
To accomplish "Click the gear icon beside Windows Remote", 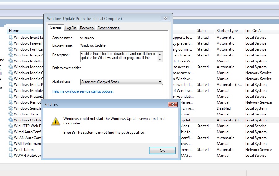I will point(11,102).
